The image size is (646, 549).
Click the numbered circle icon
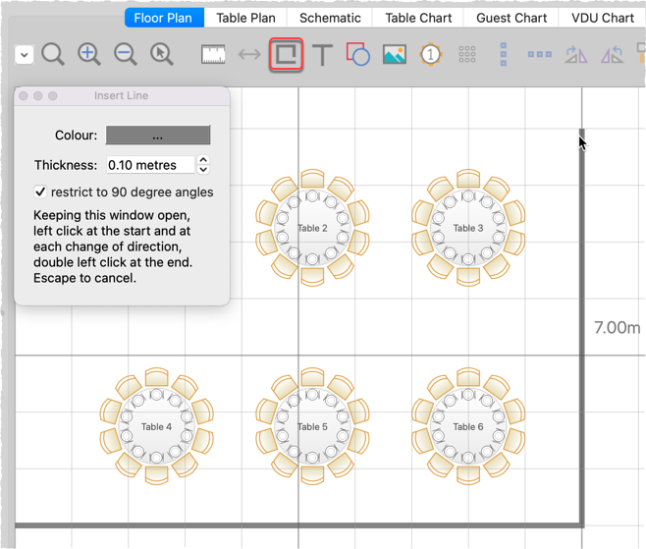(x=430, y=54)
